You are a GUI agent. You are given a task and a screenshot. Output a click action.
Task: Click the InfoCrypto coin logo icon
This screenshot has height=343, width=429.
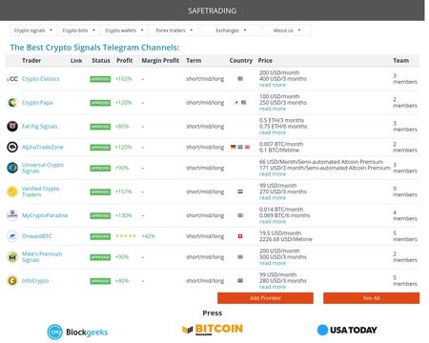(x=12, y=280)
